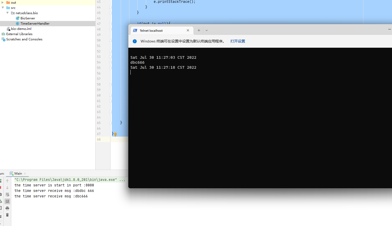This screenshot has height=226, width=392.
Task: Select the src folder in project tree
Action: pyautogui.click(x=13, y=8)
